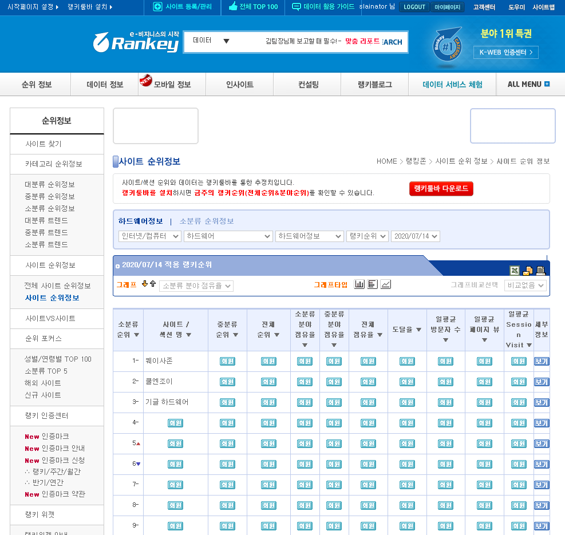Screen dimensions: 565x535
Task: Sort by 도달율 column header
Action: click(x=407, y=330)
